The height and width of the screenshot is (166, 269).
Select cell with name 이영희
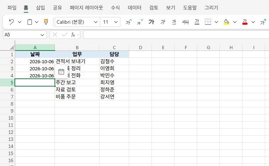[x=114, y=68]
